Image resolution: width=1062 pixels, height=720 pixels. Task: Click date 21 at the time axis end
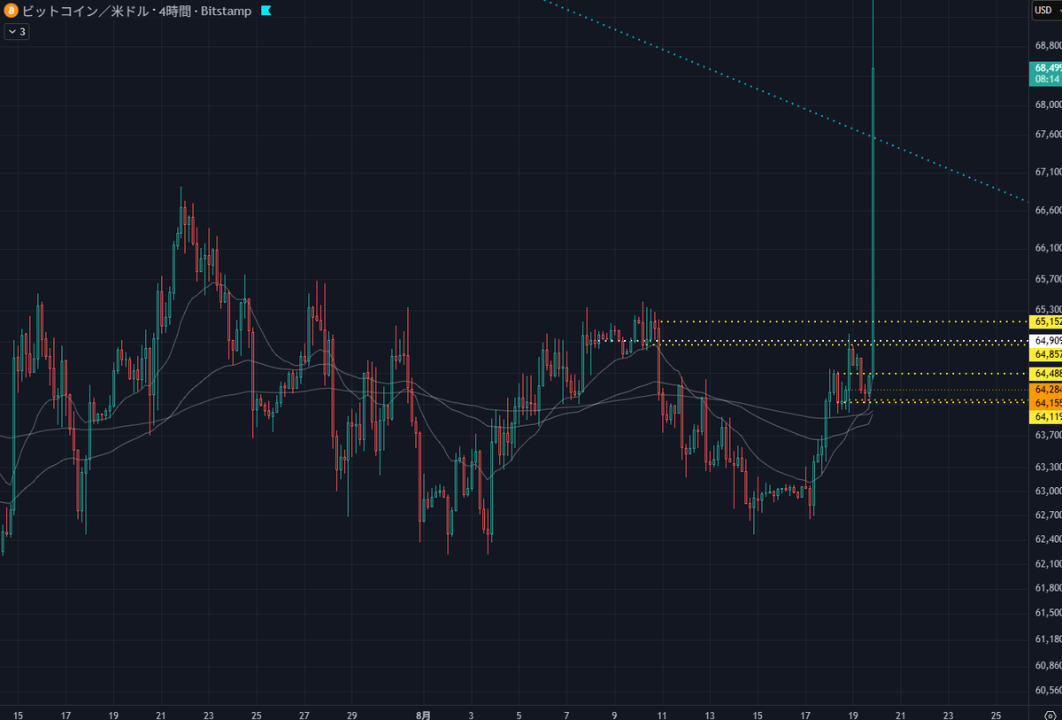[x=900, y=714]
